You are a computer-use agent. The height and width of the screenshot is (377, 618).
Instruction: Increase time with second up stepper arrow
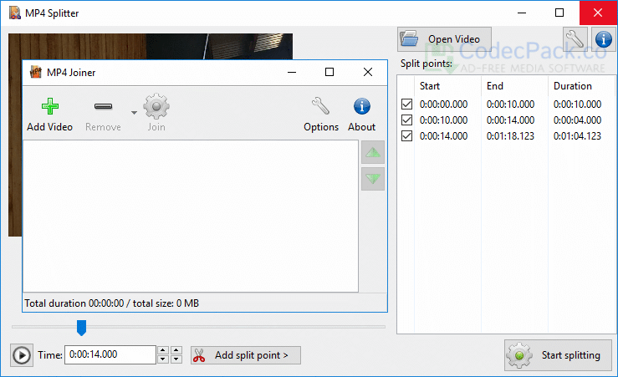coord(176,350)
